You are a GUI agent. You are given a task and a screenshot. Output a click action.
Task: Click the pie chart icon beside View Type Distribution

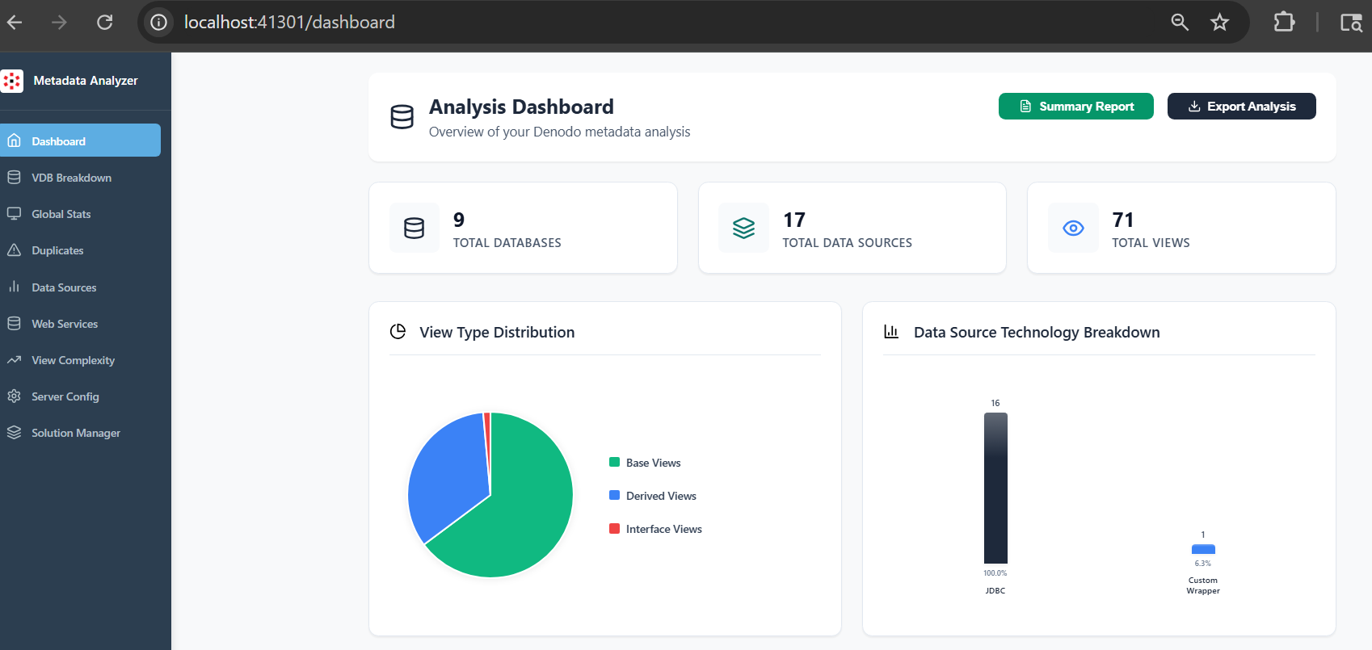point(398,331)
